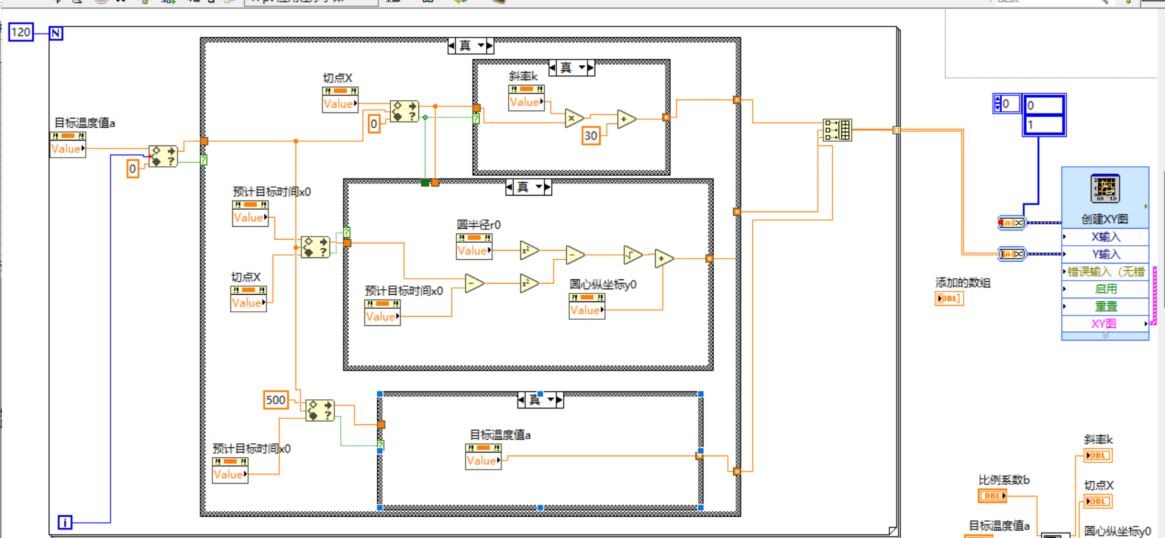Select the Y输入 terminal of 创建XY图

1105,254
